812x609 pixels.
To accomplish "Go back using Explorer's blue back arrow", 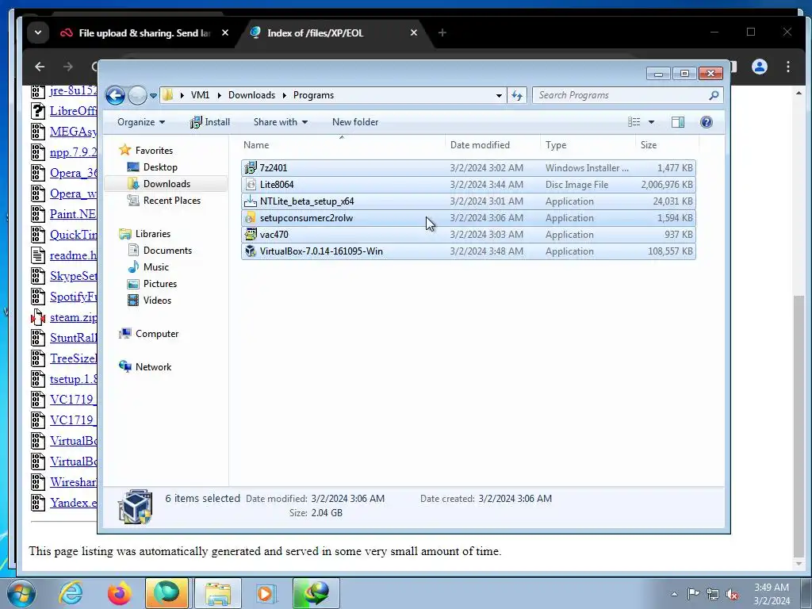I will tap(115, 95).
